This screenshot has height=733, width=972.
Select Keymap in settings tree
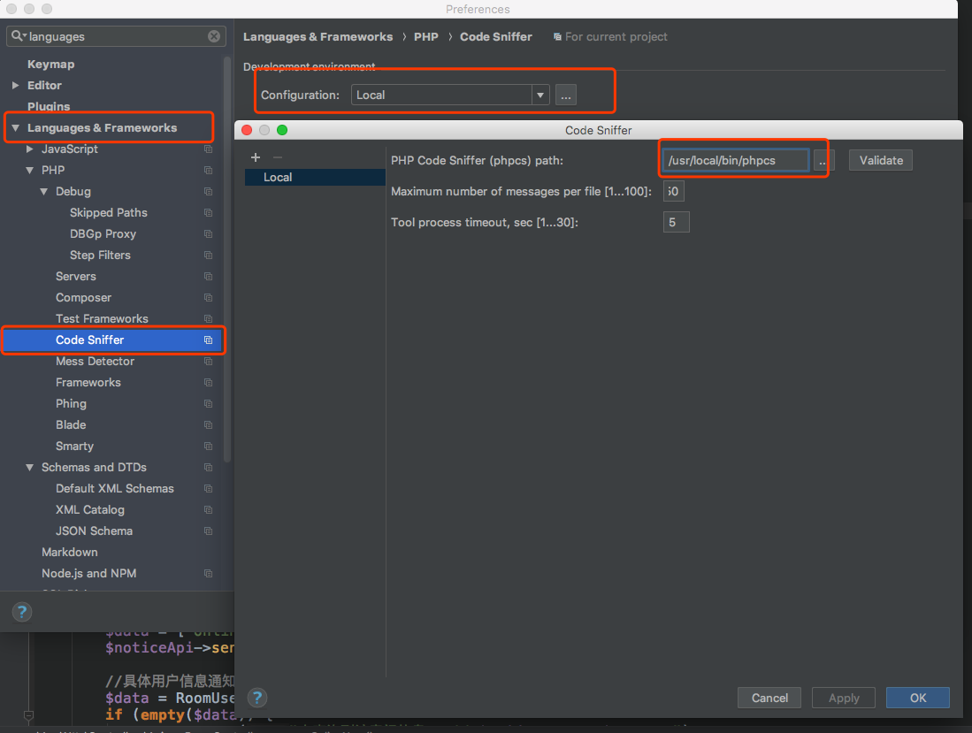click(50, 65)
